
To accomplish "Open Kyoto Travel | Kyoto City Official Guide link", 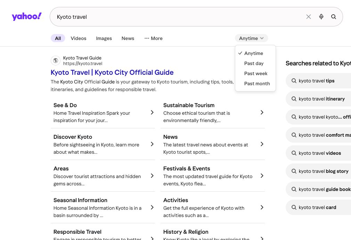I will (112, 72).
